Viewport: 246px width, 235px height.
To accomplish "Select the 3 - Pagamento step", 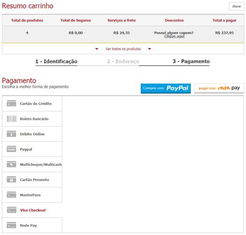I will [x=191, y=61].
